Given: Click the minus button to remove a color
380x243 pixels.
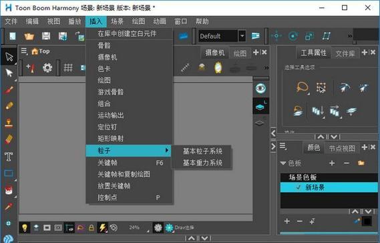Looking at the screenshot, I should click(300, 221).
